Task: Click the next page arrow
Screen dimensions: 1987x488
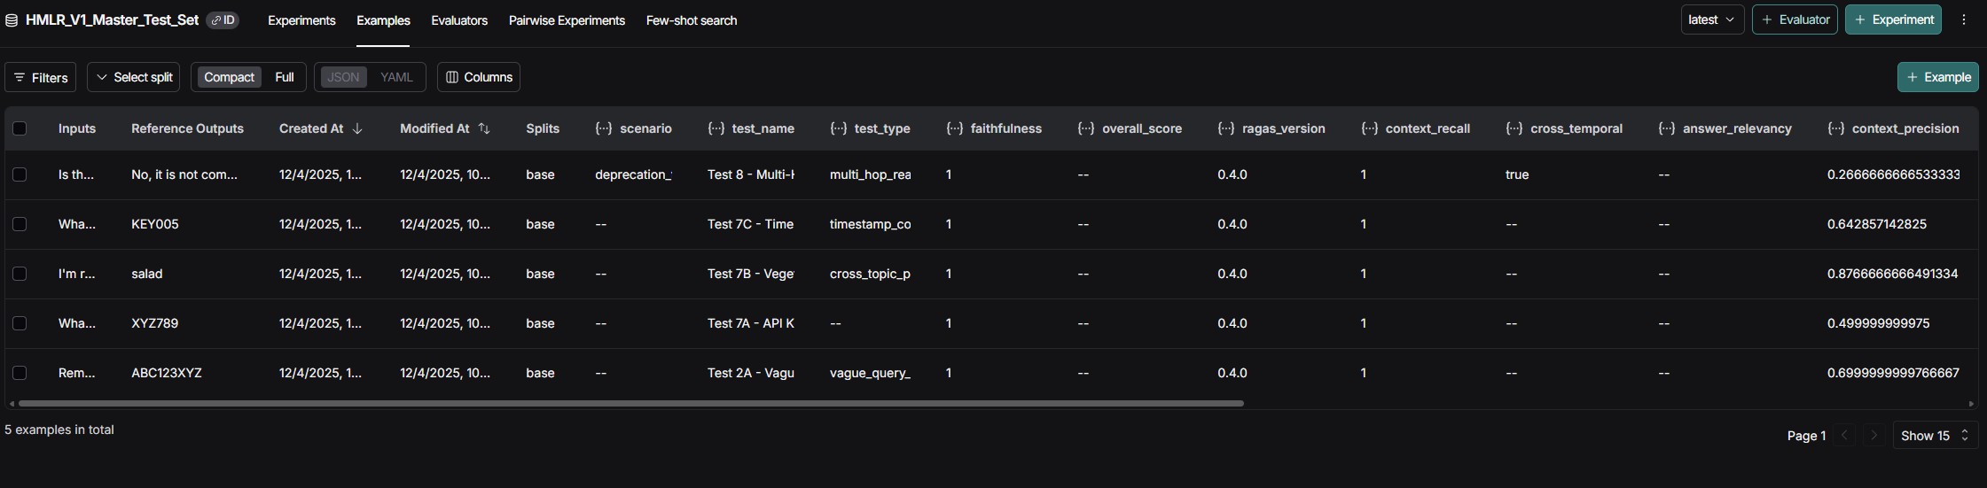Action: [1874, 435]
